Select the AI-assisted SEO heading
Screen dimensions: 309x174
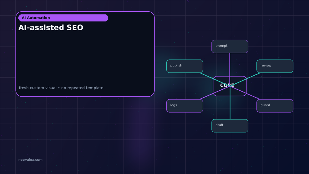51,27
